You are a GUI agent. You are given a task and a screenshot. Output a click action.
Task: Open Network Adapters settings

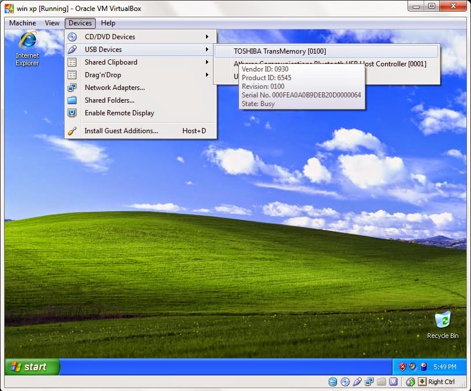tap(141, 88)
